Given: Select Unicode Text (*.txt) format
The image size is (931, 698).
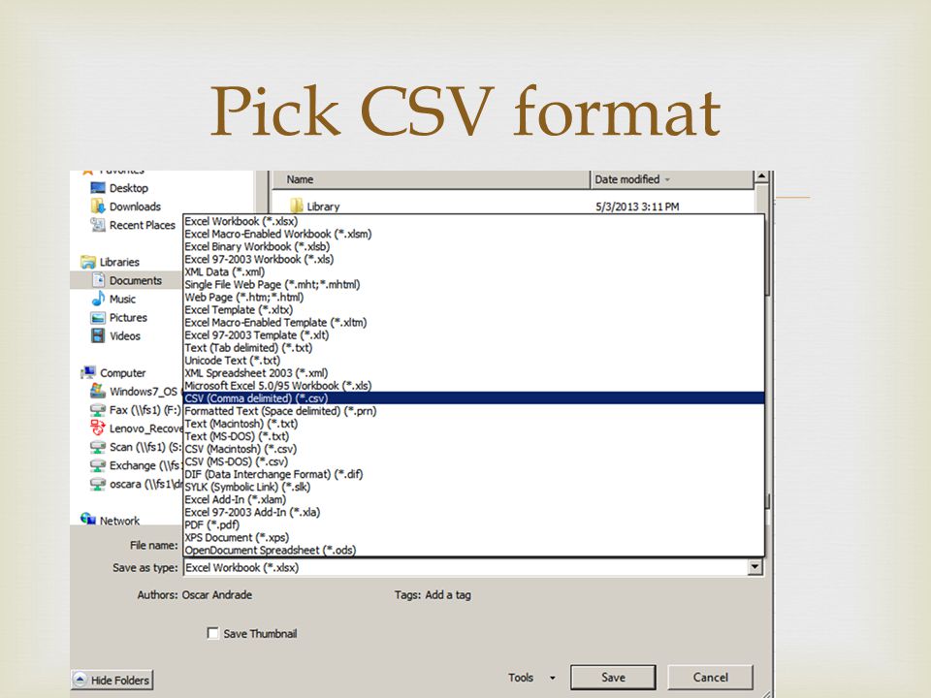Looking at the screenshot, I should (x=473, y=361).
